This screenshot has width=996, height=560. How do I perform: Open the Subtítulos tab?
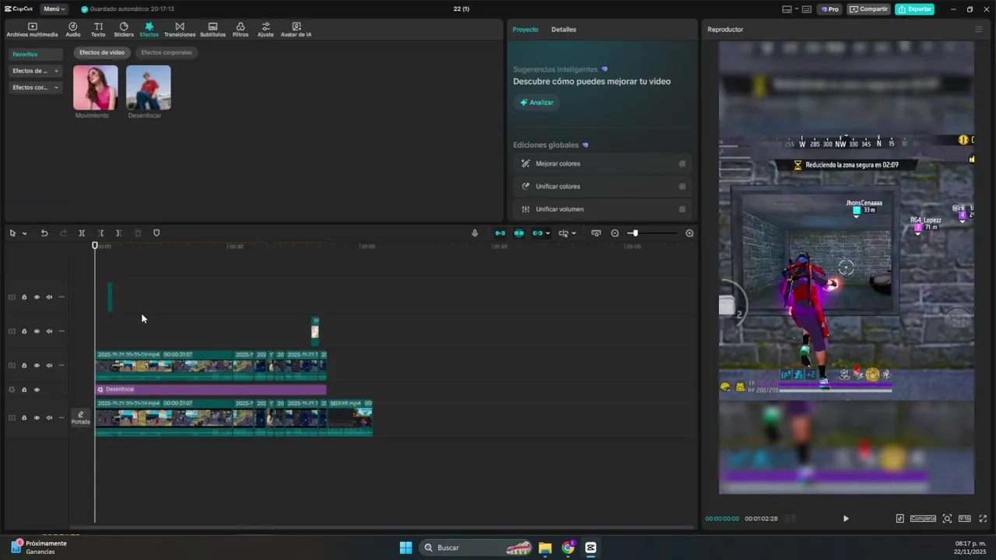click(x=212, y=30)
